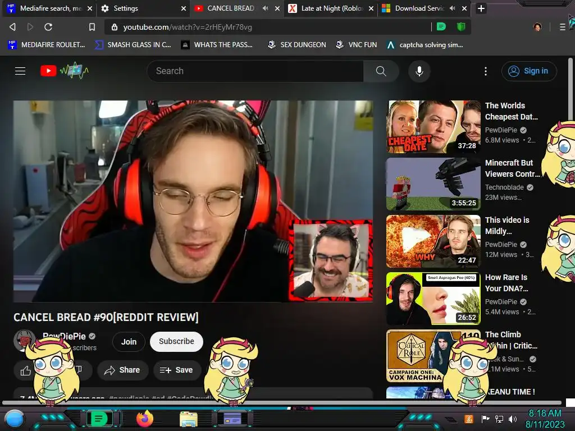
Task: Go back with the browser back arrow
Action: click(12, 27)
